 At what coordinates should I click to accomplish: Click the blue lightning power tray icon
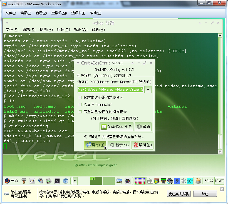[177, 181]
